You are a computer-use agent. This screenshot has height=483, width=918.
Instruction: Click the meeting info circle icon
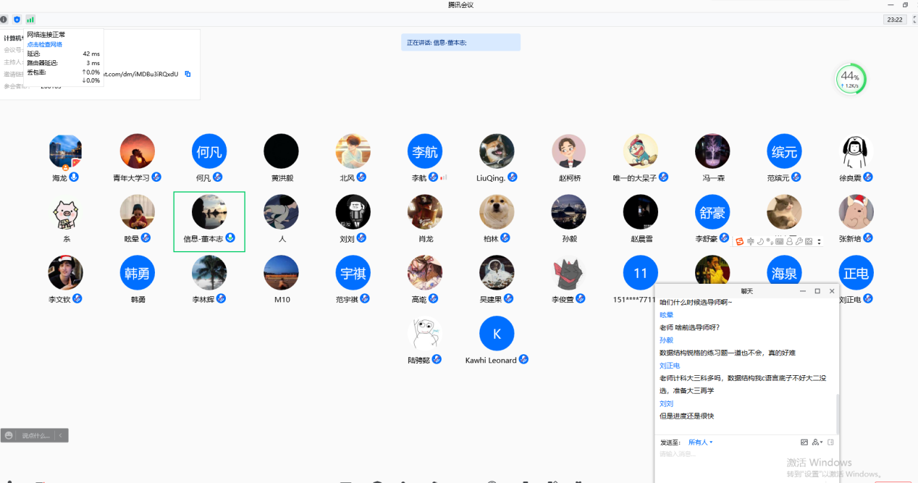(4, 20)
